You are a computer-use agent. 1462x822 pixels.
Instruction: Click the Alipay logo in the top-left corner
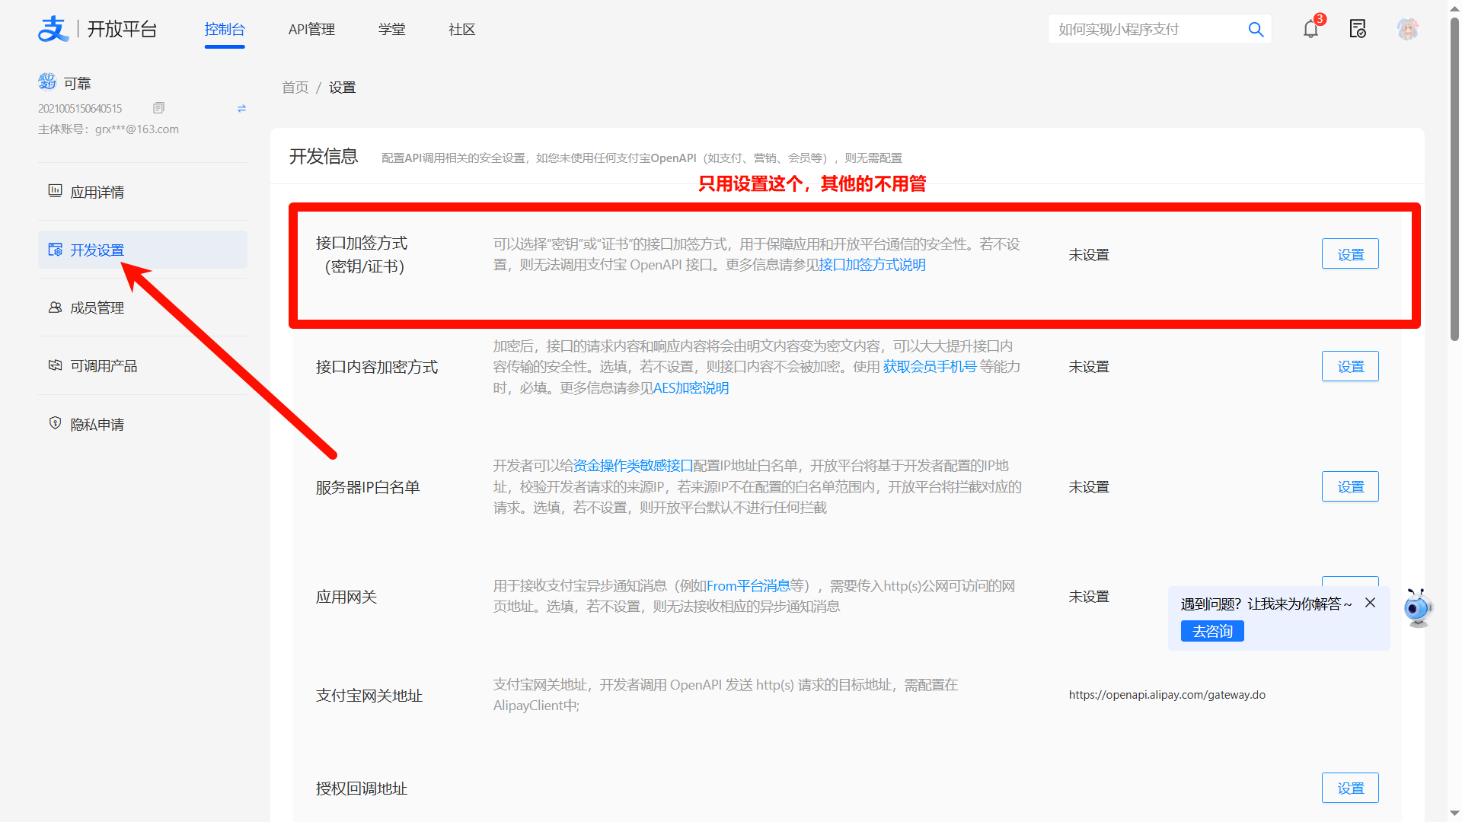53,29
